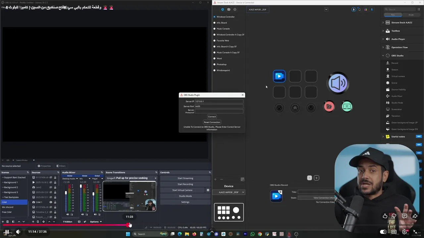
Task: Select the Screenshot action
Action: [397, 109]
